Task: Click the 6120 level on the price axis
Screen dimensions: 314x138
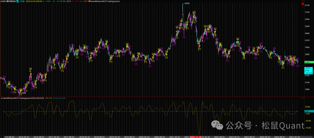Action: [x=307, y=5]
